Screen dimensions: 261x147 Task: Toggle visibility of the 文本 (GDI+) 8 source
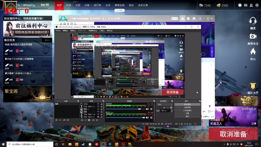[x=98, y=117]
